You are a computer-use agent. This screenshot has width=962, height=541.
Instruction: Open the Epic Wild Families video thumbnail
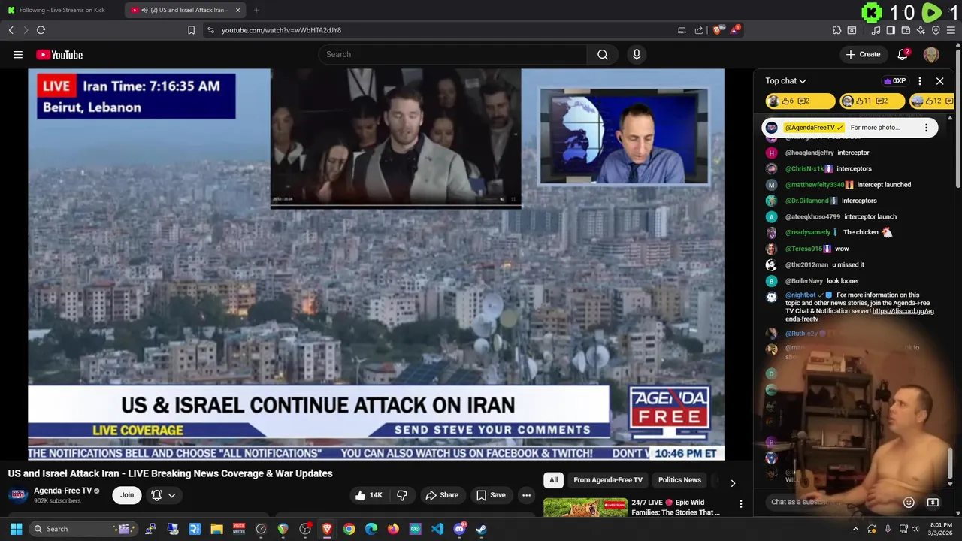coord(585,507)
